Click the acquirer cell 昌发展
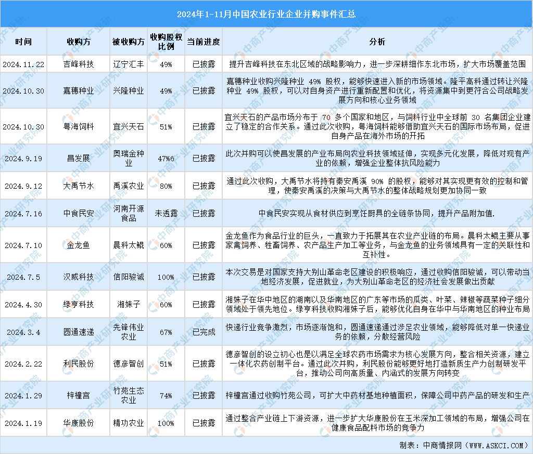 coord(79,158)
